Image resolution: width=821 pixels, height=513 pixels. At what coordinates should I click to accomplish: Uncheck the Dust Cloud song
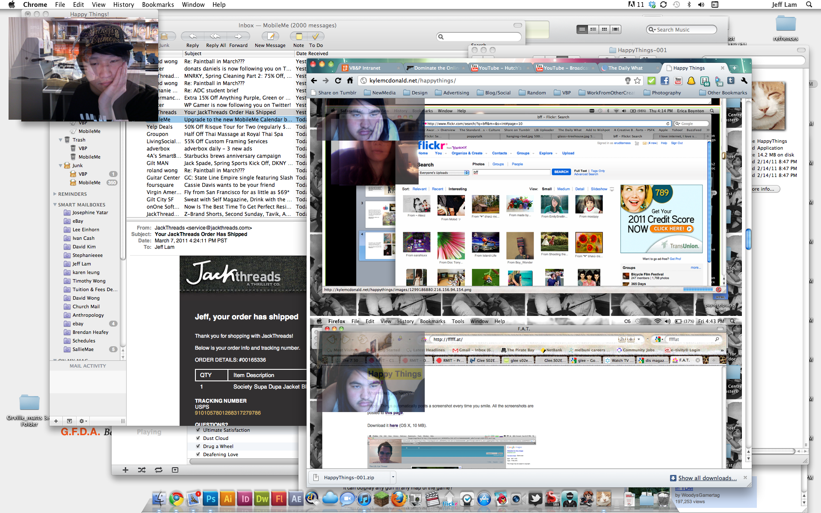(198, 438)
